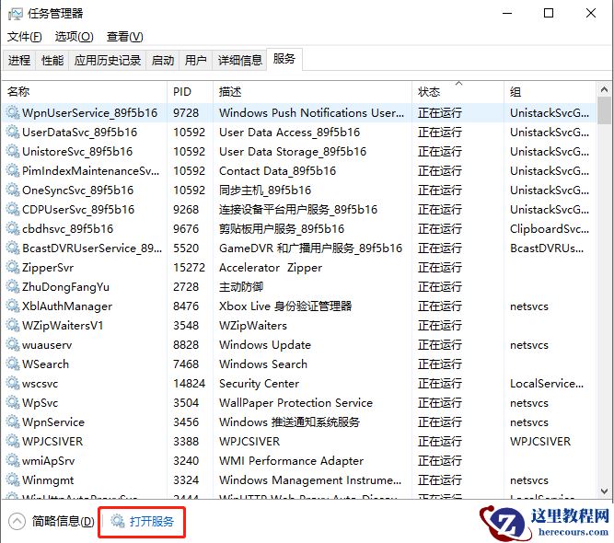Screen dimensions: 614x543
Task: Click the 打开服务 link text
Action: pyautogui.click(x=152, y=522)
